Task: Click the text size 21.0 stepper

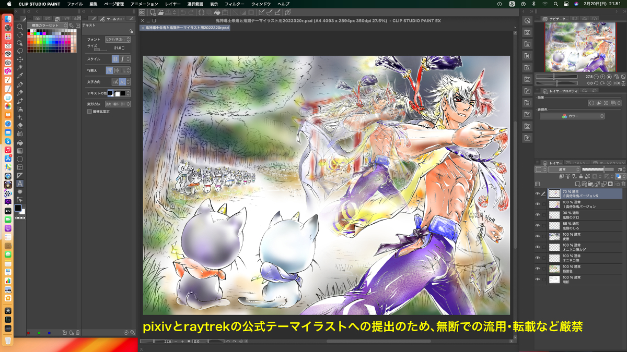Action: pos(123,48)
